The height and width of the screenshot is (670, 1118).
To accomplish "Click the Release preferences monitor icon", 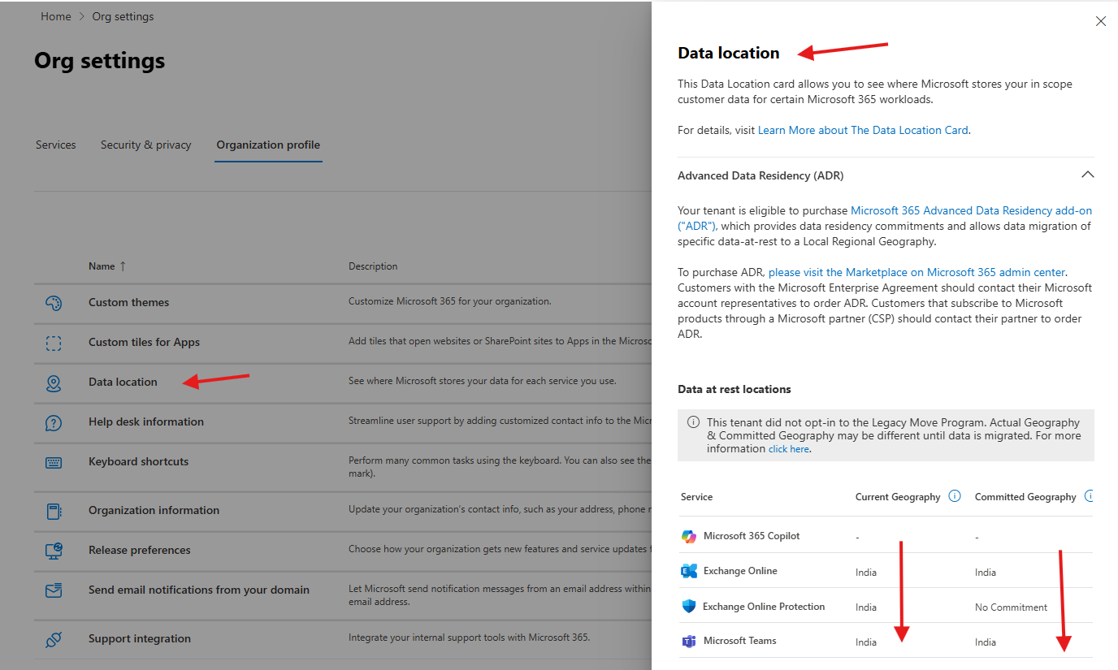I will (x=54, y=550).
